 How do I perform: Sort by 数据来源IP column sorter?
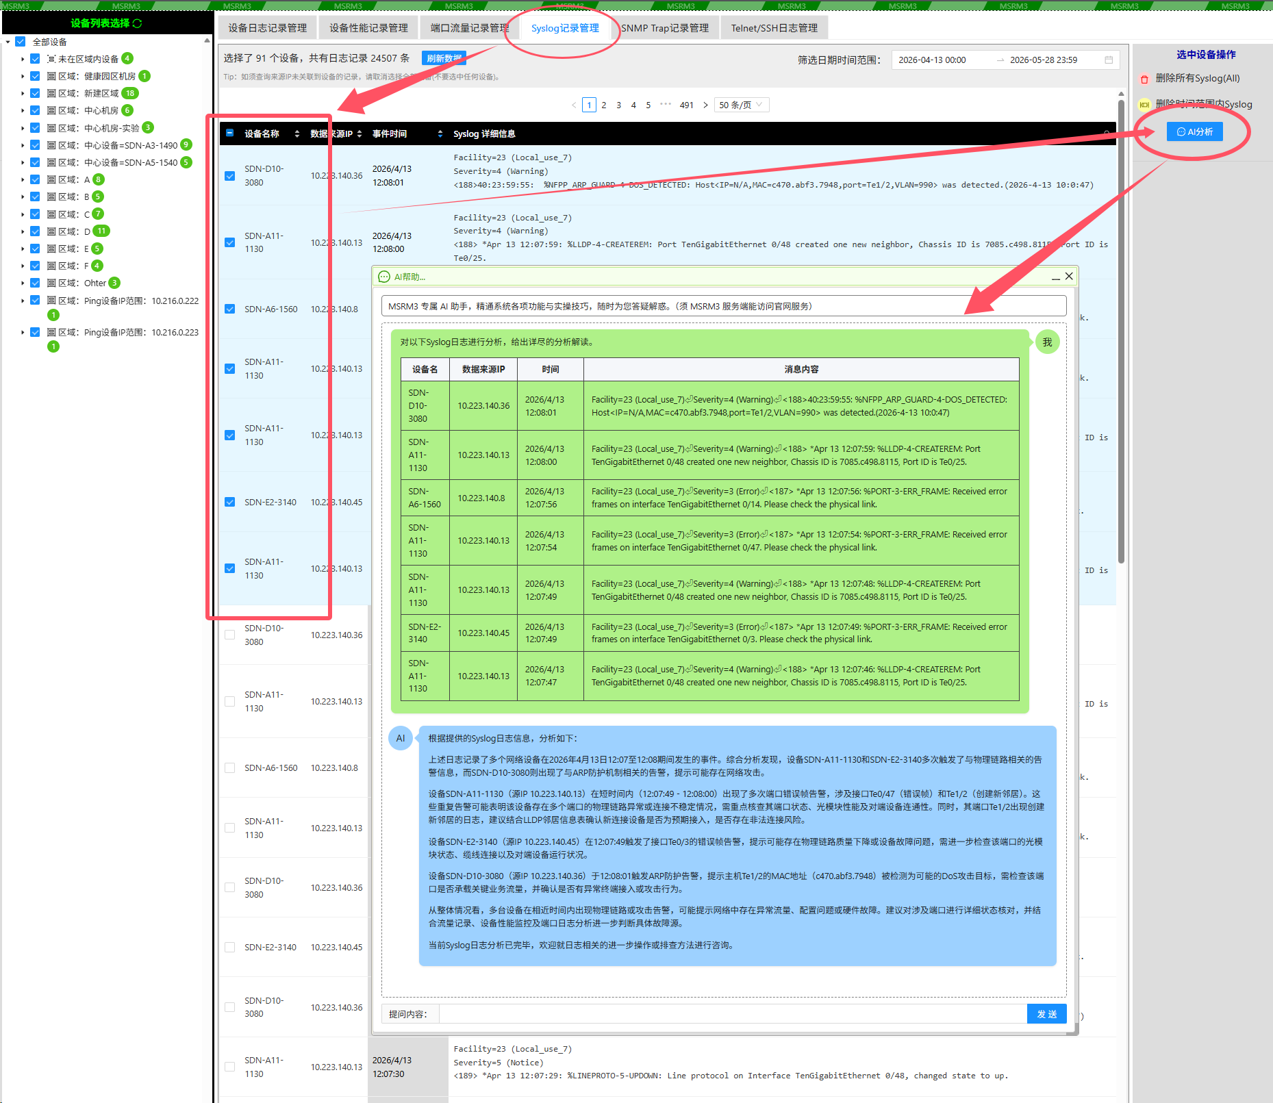360,134
